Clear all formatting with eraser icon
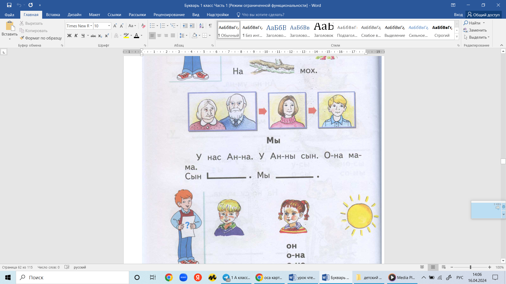Image resolution: width=506 pixels, height=284 pixels. tap(143, 26)
